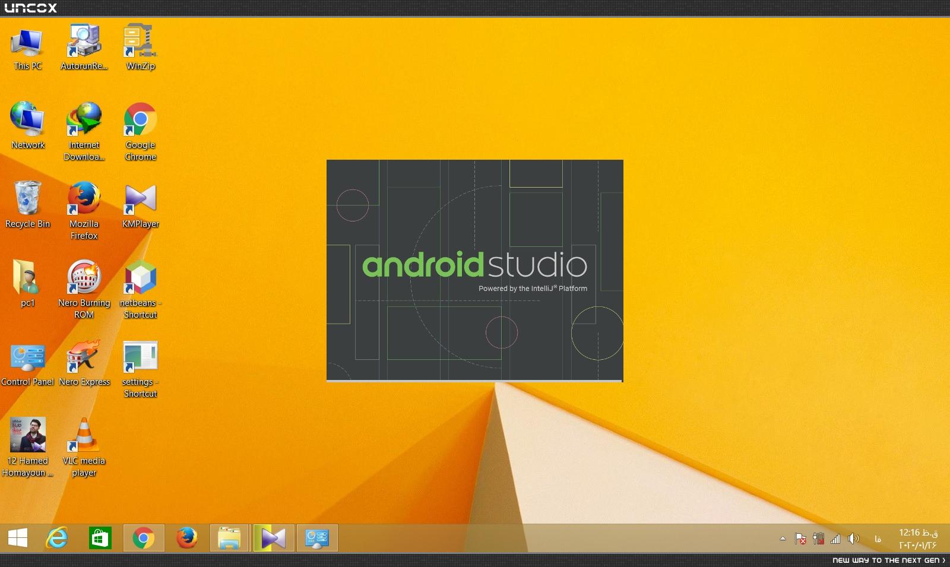Viewport: 950px width, 567px height.
Task: Open the volume speaker tray icon
Action: click(x=853, y=539)
